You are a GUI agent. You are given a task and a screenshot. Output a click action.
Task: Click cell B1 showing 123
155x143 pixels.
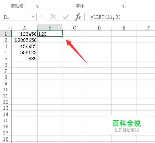click(x=50, y=34)
